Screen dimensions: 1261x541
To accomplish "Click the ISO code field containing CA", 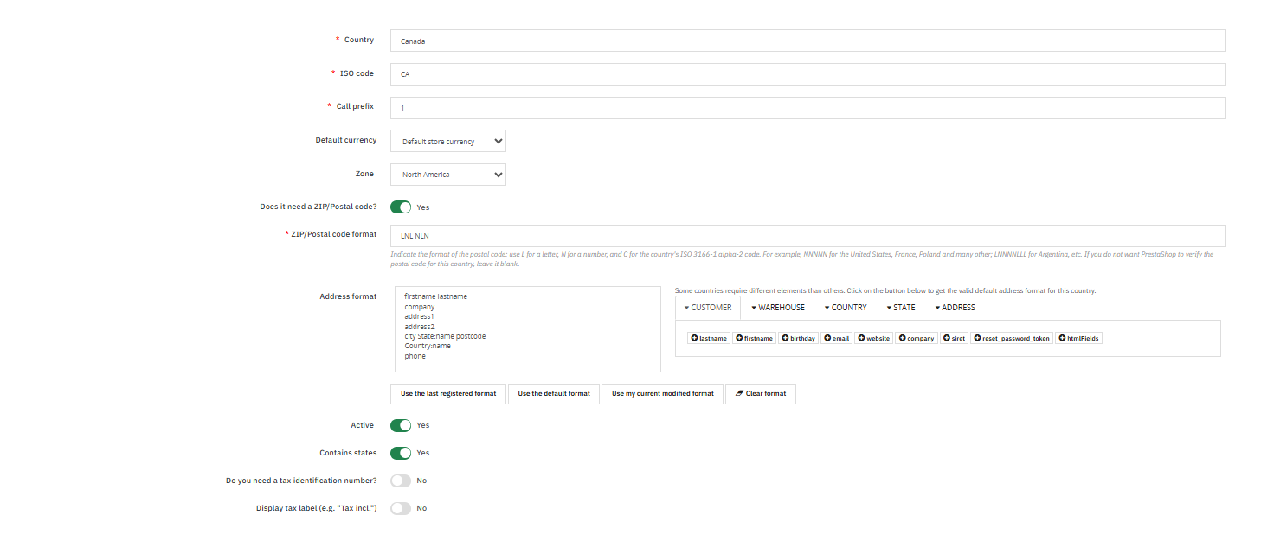I will (x=807, y=74).
